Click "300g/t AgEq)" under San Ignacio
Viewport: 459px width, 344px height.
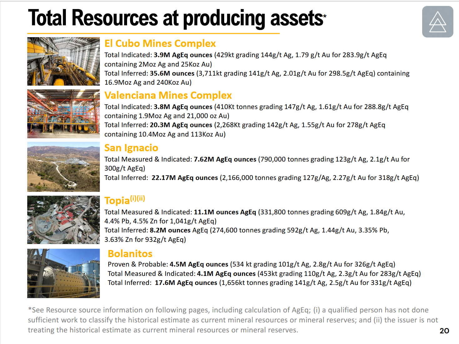(125, 168)
